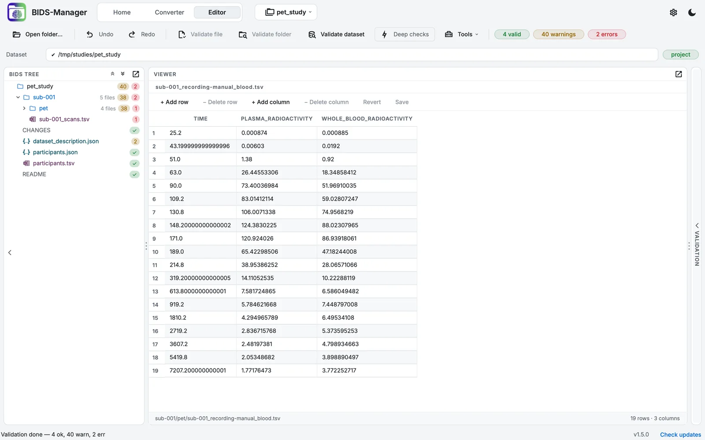The height and width of the screenshot is (440, 705).
Task: Run Deep checks
Action: pyautogui.click(x=405, y=34)
